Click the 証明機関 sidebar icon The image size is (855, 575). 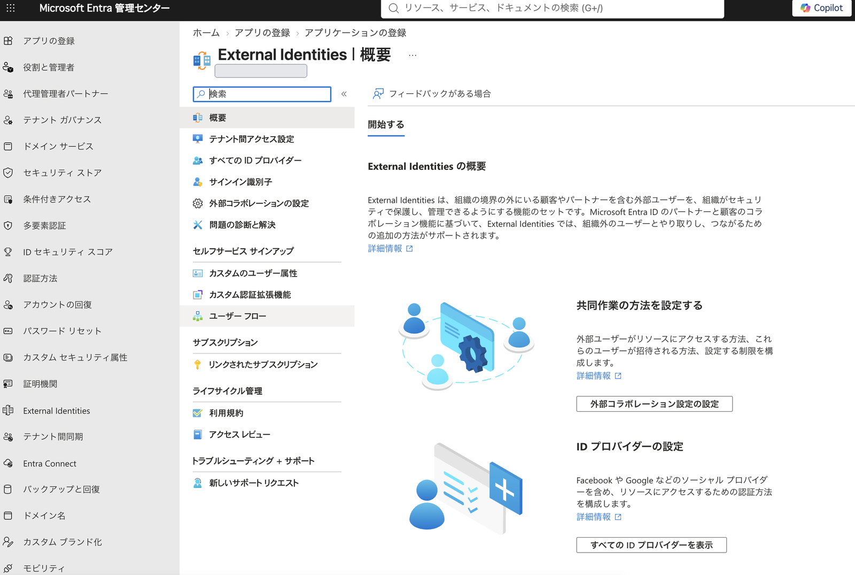pos(8,384)
